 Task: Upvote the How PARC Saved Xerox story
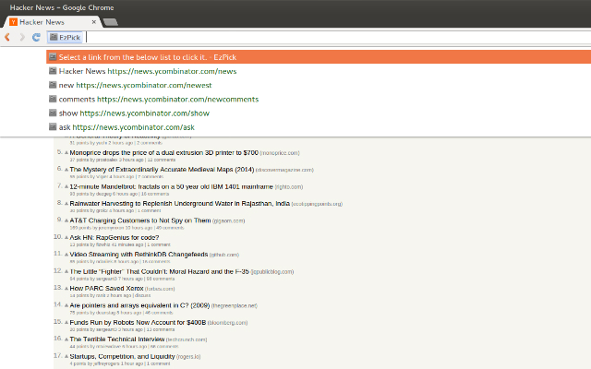(x=66, y=289)
